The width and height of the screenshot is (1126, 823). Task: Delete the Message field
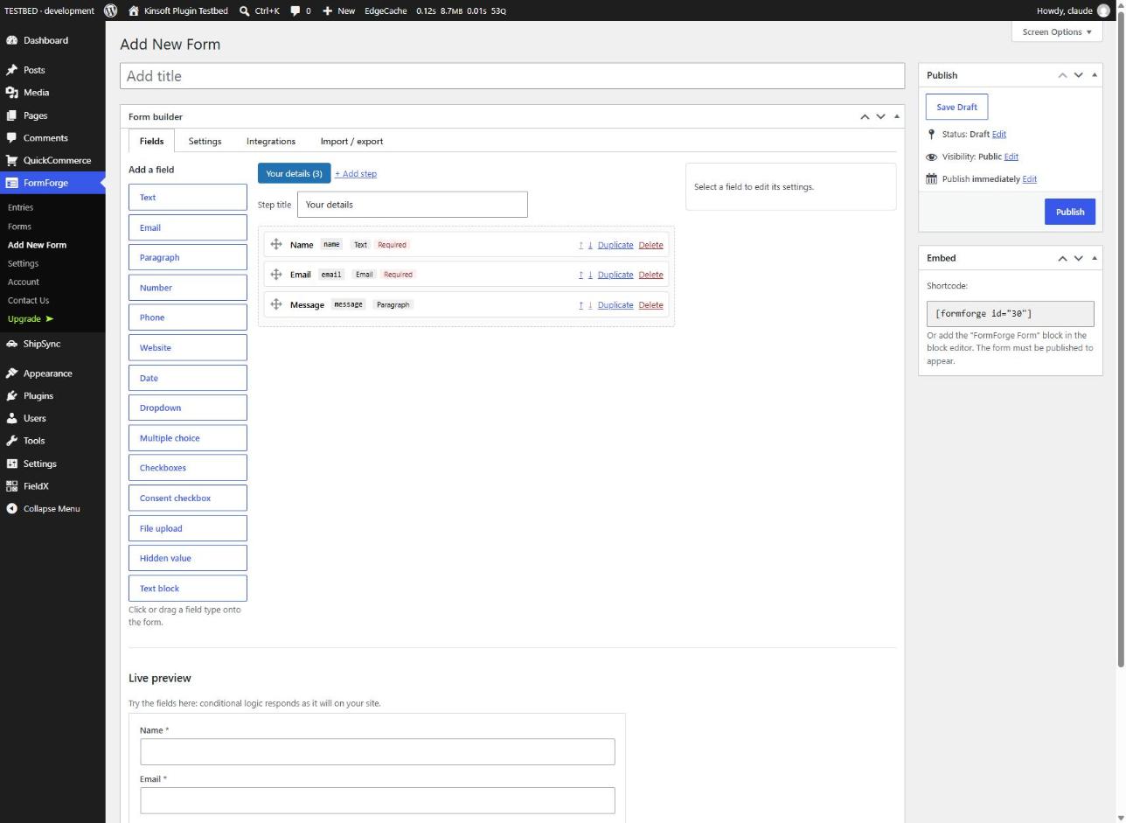pos(650,305)
